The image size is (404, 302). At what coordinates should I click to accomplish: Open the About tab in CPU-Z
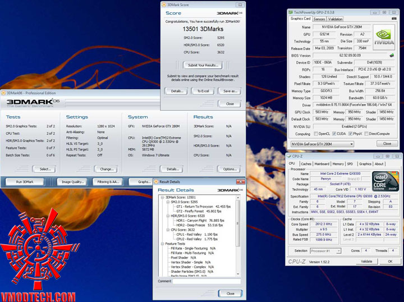[x=379, y=164]
